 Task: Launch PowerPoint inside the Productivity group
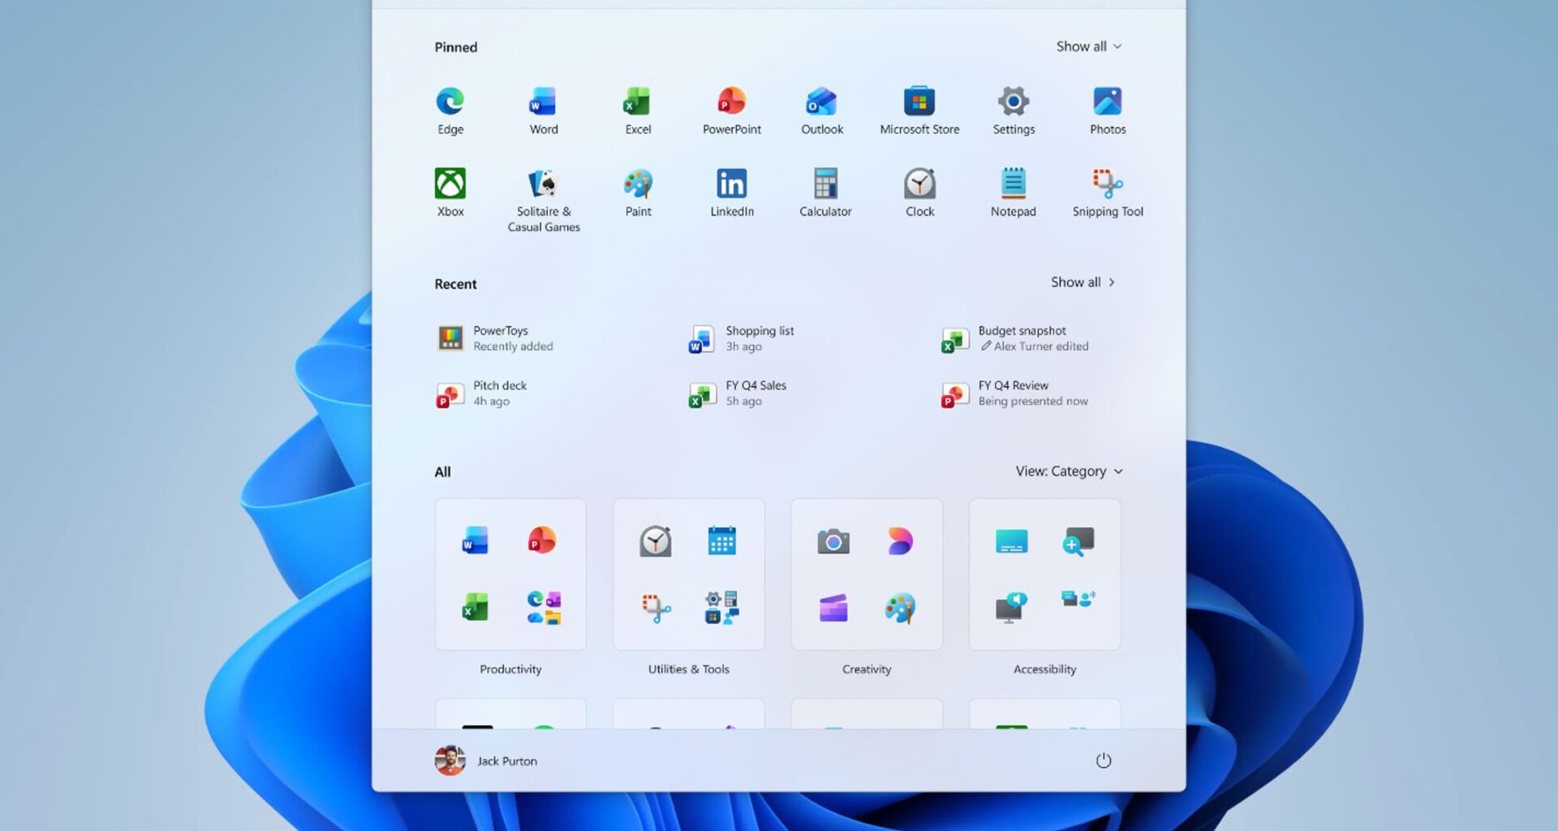click(x=542, y=540)
